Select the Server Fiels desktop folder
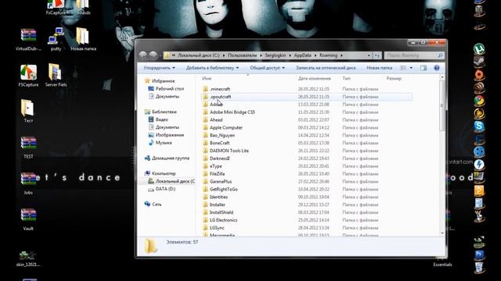 tap(56, 75)
